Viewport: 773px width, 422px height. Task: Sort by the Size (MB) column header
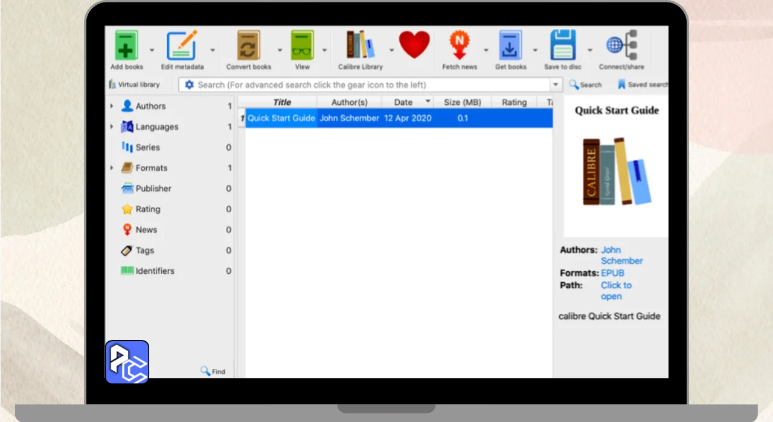[x=462, y=102]
